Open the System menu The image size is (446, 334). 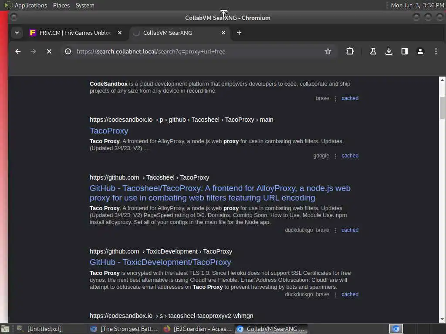(85, 5)
